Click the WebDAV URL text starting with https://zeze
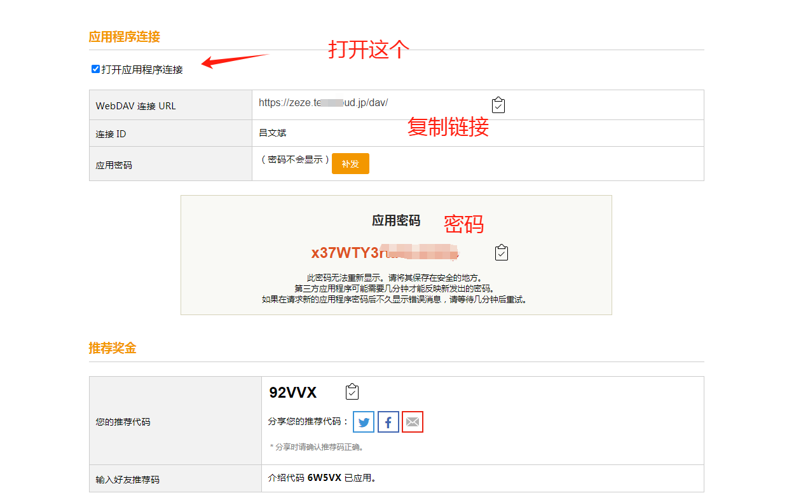 click(x=323, y=103)
